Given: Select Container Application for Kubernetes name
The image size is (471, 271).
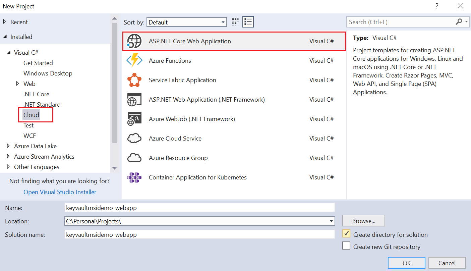Looking at the screenshot, I should [198, 177].
